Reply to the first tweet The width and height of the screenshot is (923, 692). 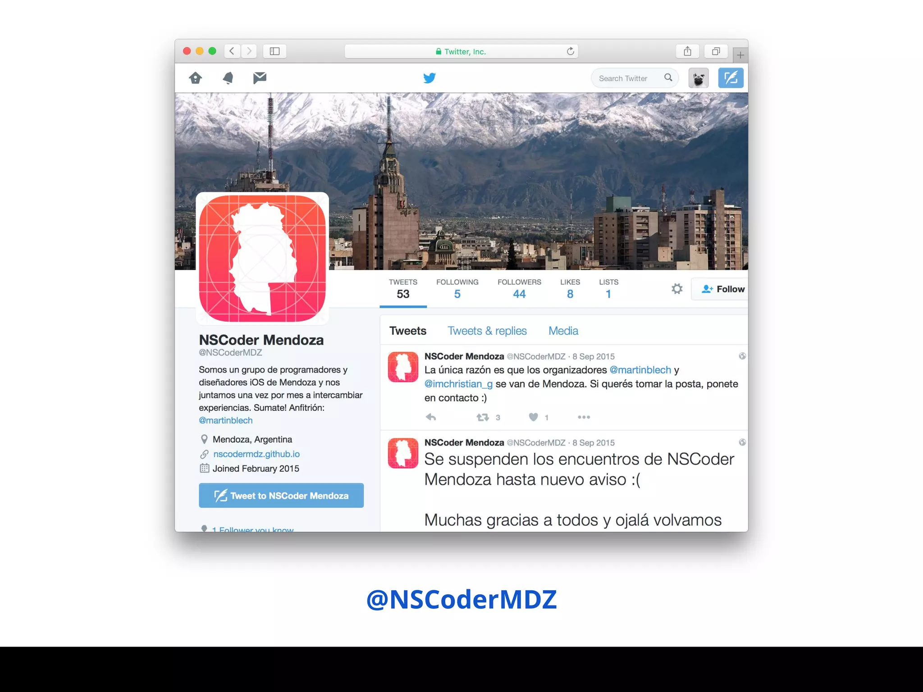(431, 417)
